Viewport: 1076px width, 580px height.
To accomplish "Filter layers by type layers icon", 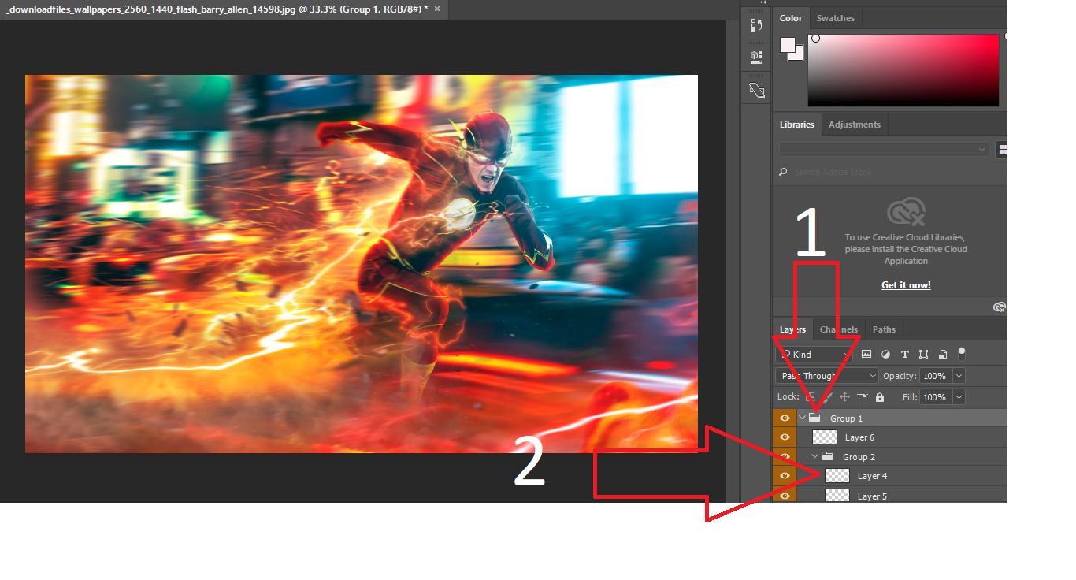I will (x=904, y=355).
